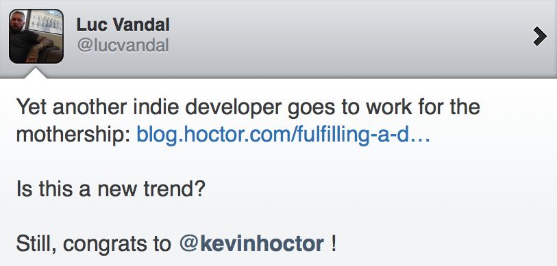Click the word "mothership:" in the tweet
557x266 pixels.
click(73, 135)
